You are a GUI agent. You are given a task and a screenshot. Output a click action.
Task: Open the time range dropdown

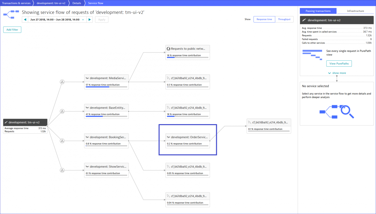[83, 19]
